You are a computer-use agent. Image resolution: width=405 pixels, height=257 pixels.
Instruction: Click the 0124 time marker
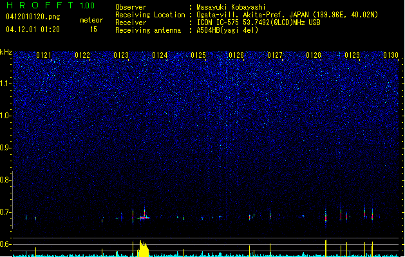pyautogui.click(x=160, y=55)
